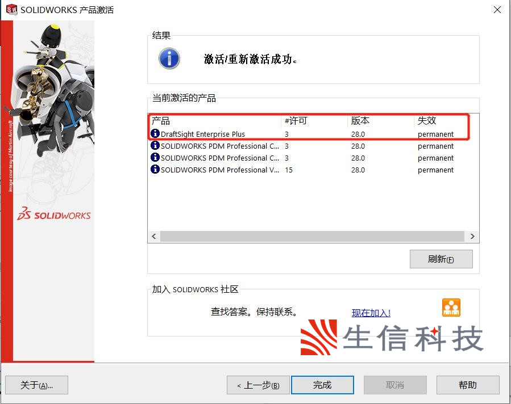Click right arrow of horizontal scrollbar
The width and height of the screenshot is (511, 404).
pos(472,237)
